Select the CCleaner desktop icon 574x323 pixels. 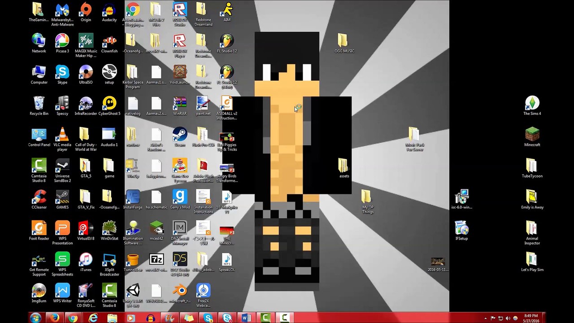pyautogui.click(x=39, y=200)
